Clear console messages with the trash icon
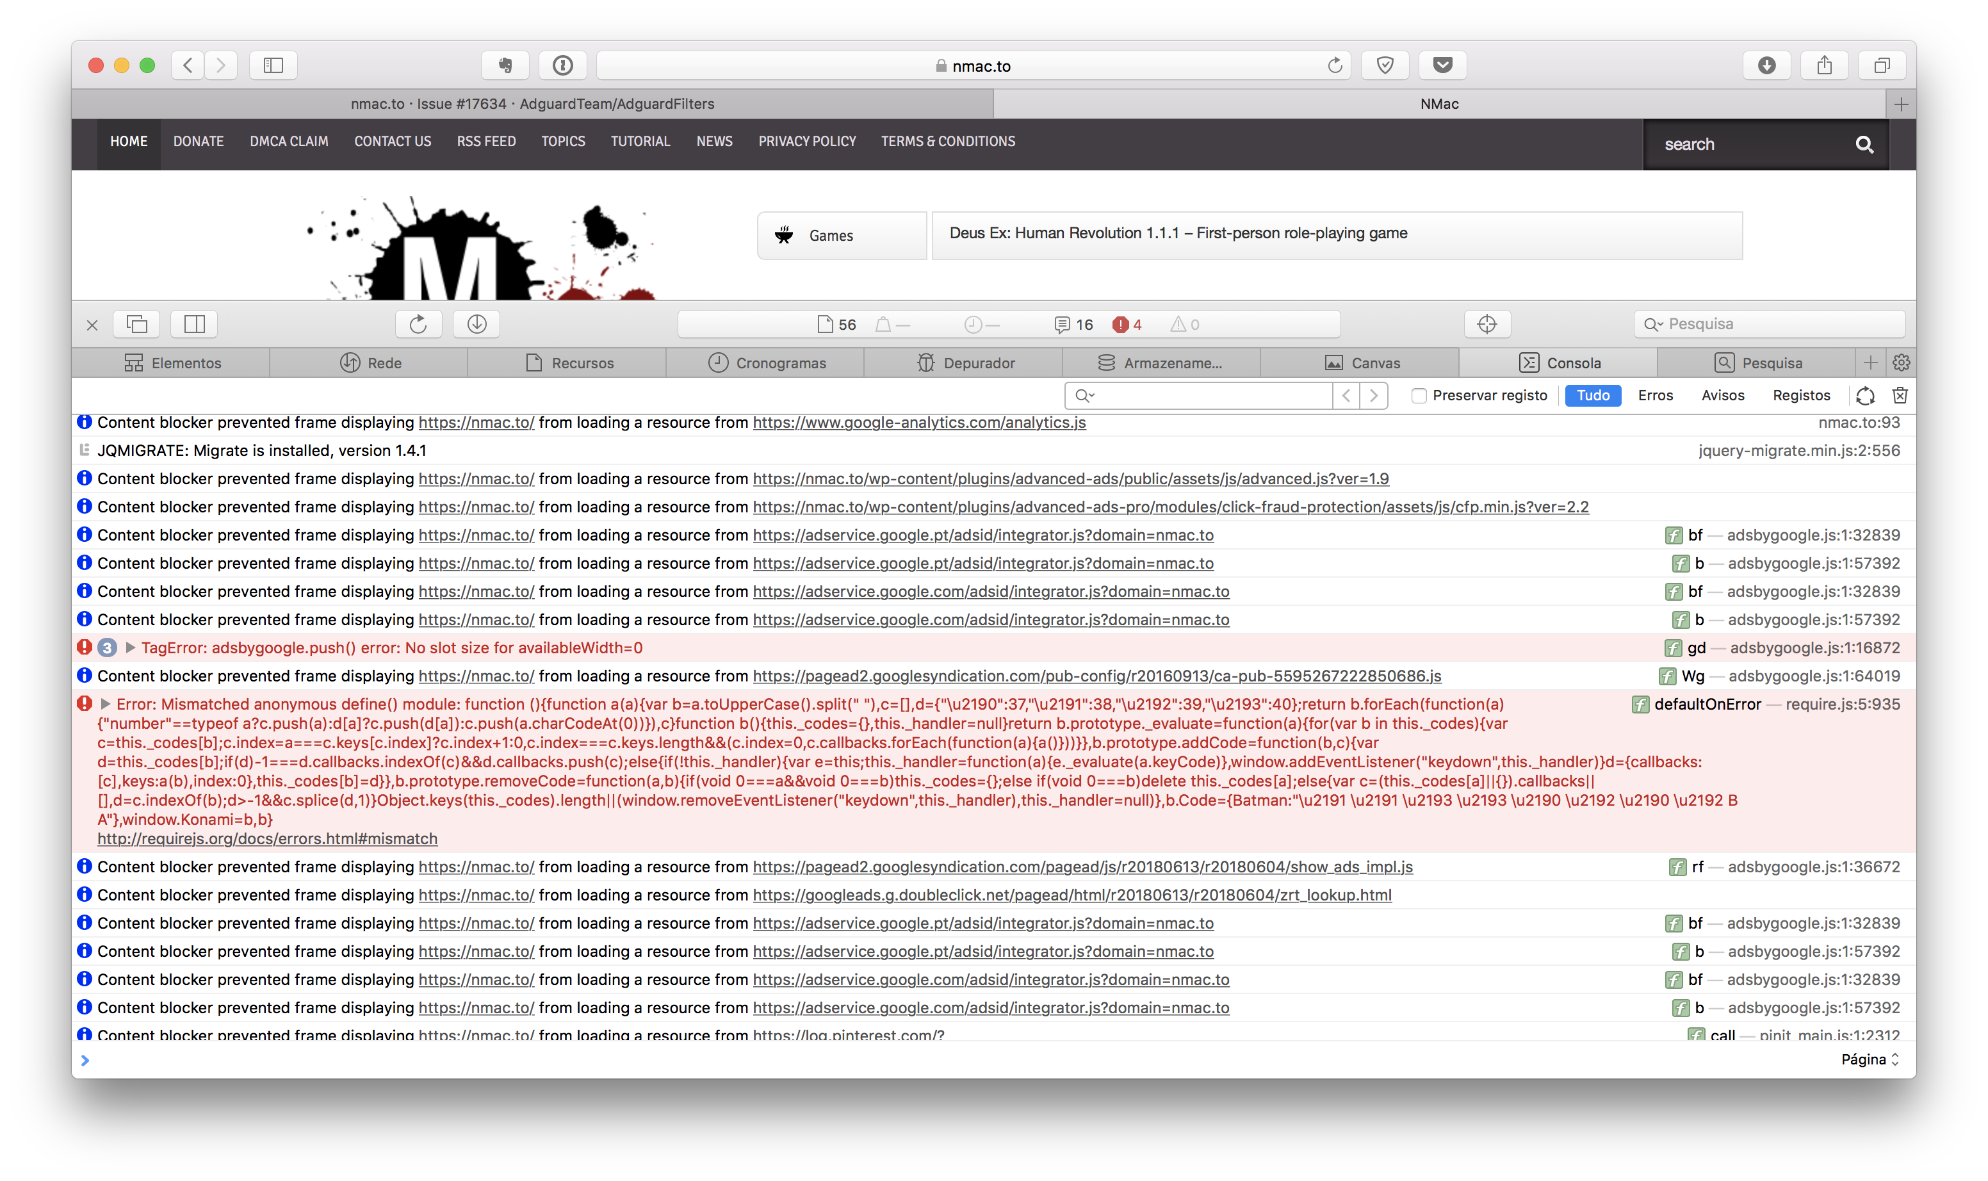The image size is (1988, 1181). tap(1900, 396)
